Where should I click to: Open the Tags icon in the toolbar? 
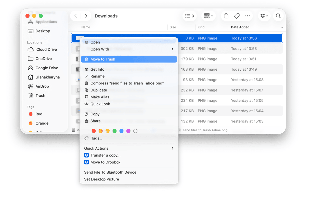(237, 16)
